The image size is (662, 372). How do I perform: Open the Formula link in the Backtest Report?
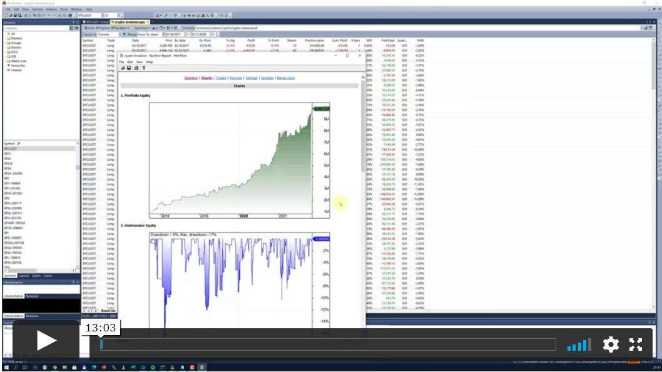click(236, 78)
